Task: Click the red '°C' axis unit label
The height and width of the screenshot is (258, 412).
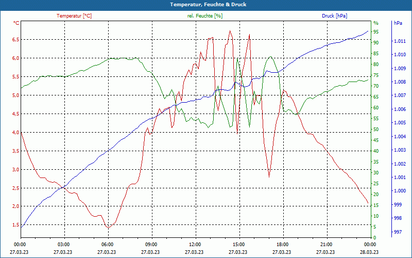Action: (16, 23)
